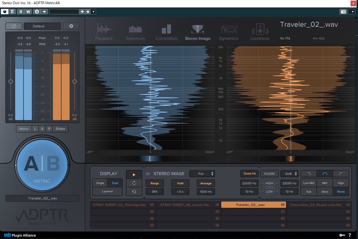Image resolution: width=358 pixels, height=239 pixels.
Task: Toggle the L left channel monitor
Action: click(35, 129)
